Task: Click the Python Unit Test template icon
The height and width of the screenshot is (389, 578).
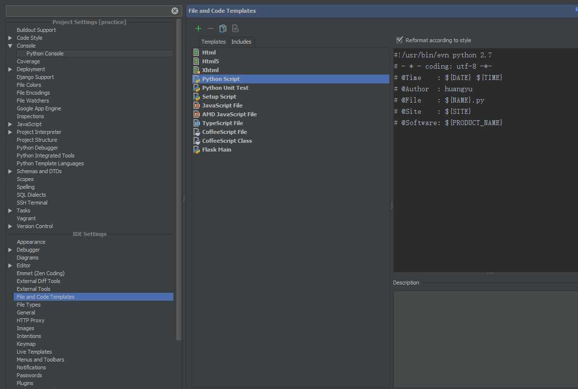Action: [x=196, y=88]
